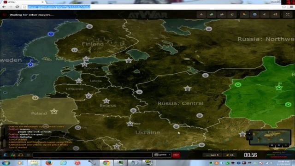
Task: Select the city marker in northern Finland
Action: 89,26
